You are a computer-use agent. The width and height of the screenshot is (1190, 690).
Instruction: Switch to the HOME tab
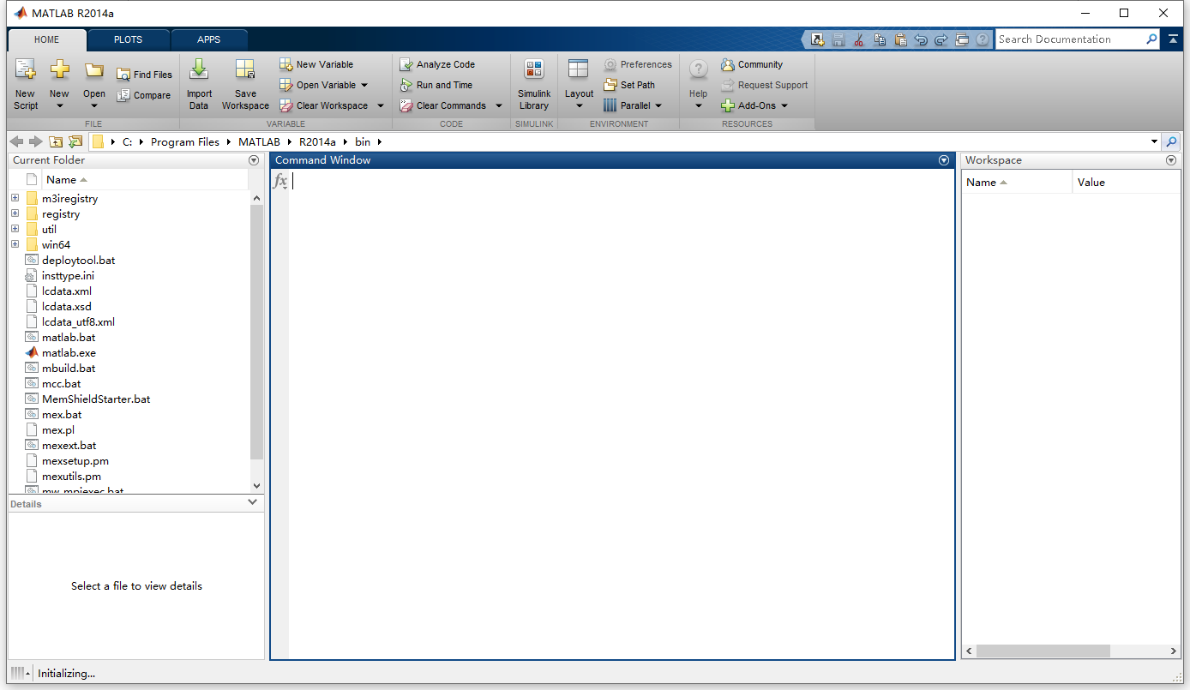(x=47, y=39)
